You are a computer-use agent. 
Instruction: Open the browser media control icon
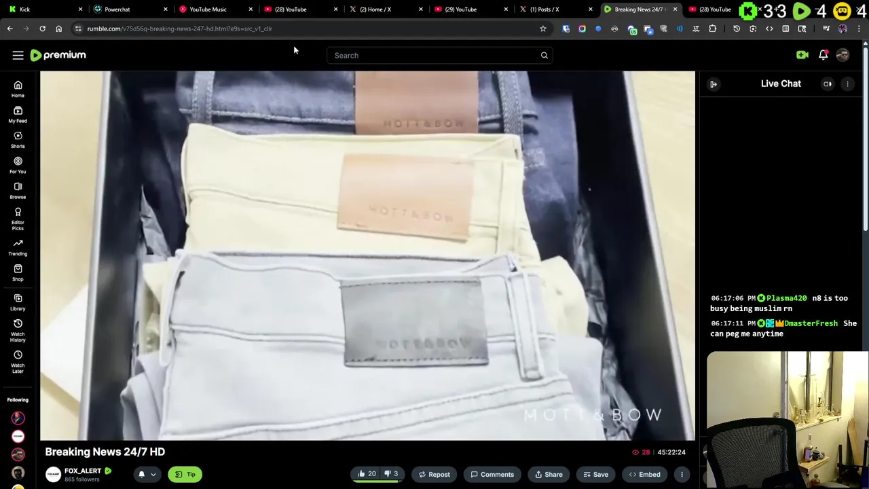click(x=826, y=29)
